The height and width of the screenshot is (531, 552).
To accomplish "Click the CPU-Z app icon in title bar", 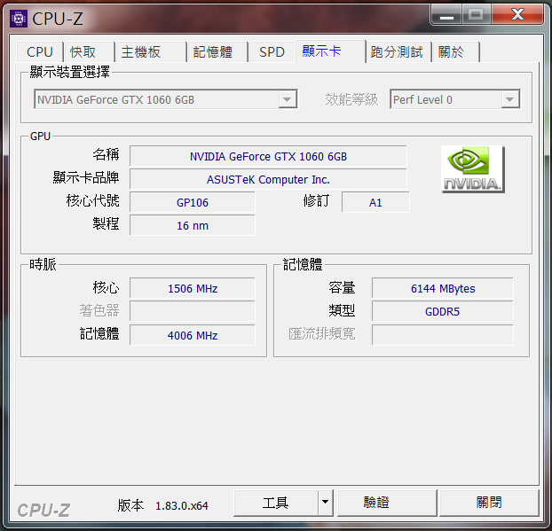I will tap(19, 19).
